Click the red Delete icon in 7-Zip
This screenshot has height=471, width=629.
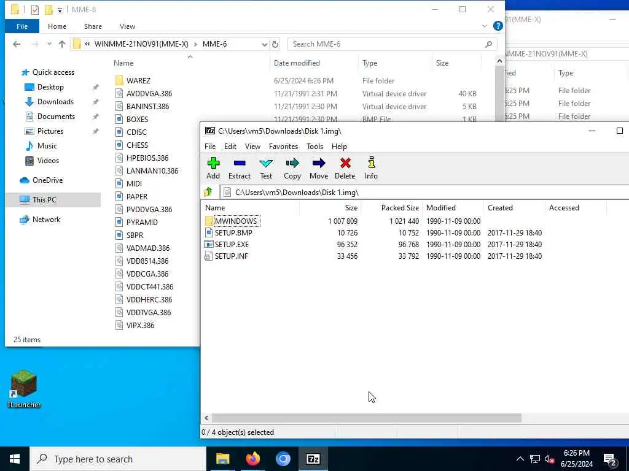coord(345,168)
